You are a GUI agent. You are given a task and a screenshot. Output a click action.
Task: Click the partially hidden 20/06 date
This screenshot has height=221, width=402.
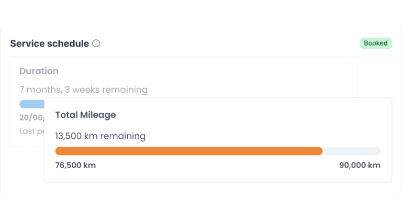(x=32, y=117)
